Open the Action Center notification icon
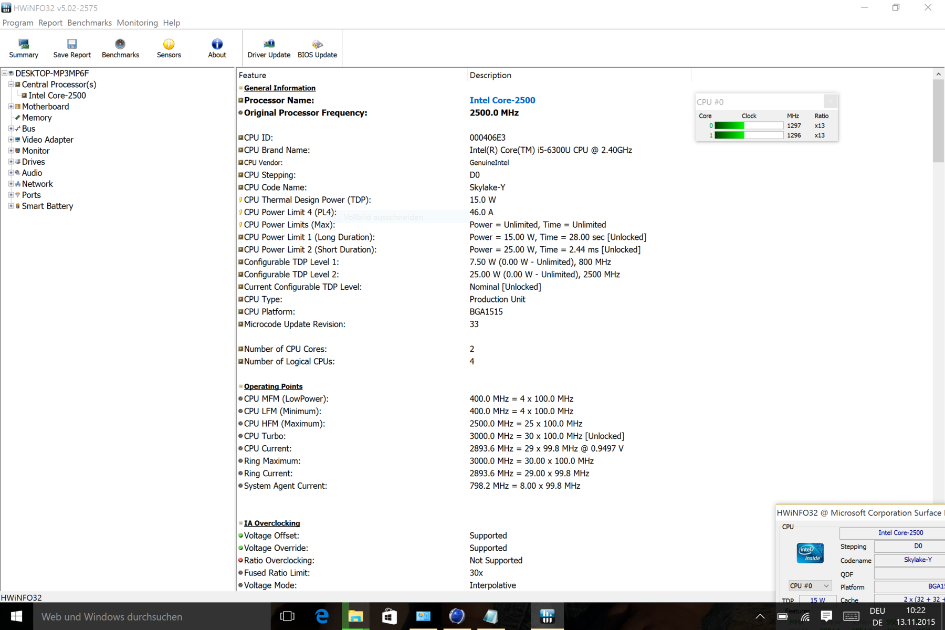 [826, 616]
